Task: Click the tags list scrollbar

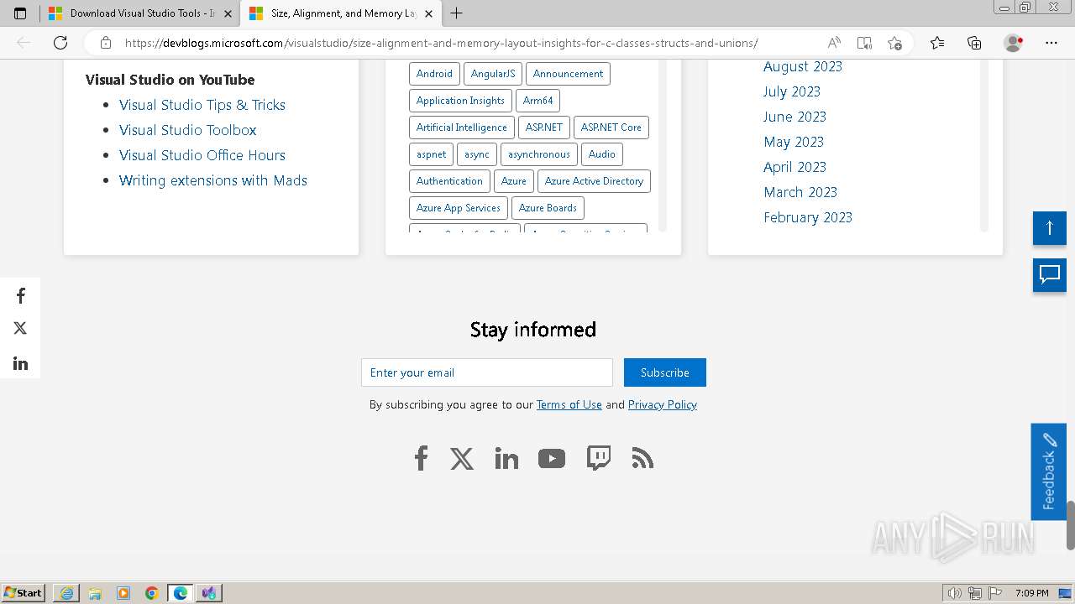Action: tap(663, 145)
